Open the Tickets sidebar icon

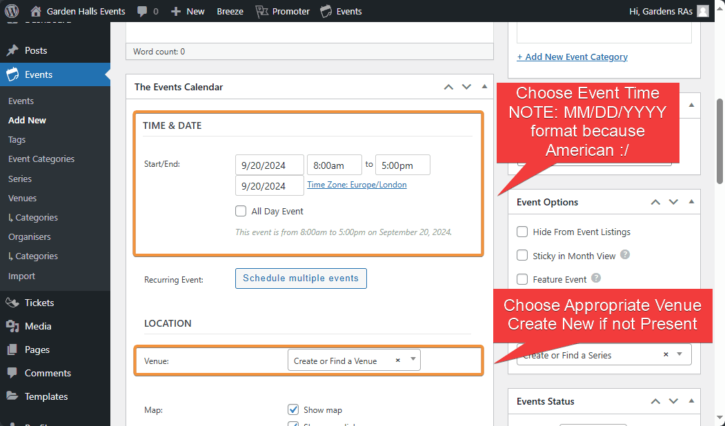(x=12, y=303)
